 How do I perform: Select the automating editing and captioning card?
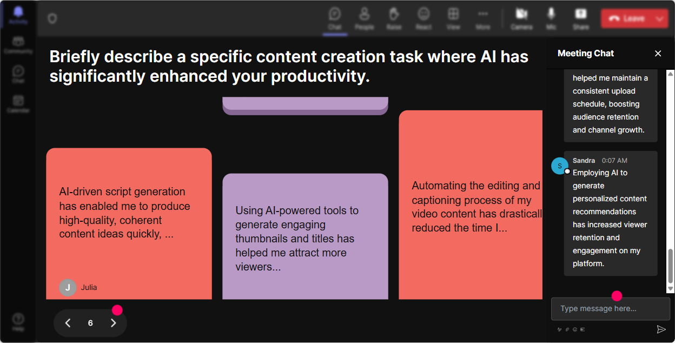pos(471,205)
